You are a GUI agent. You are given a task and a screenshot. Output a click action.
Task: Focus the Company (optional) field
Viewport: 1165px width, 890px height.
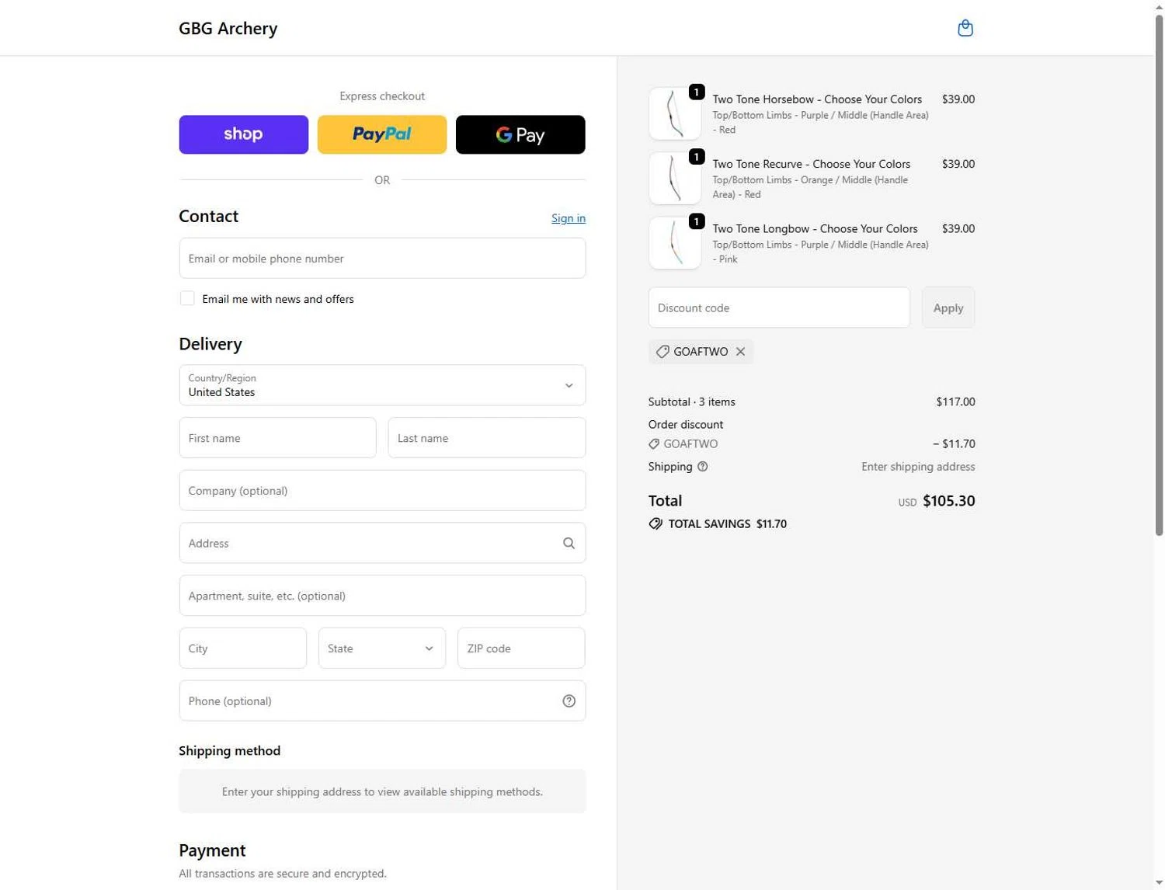pyautogui.click(x=382, y=491)
